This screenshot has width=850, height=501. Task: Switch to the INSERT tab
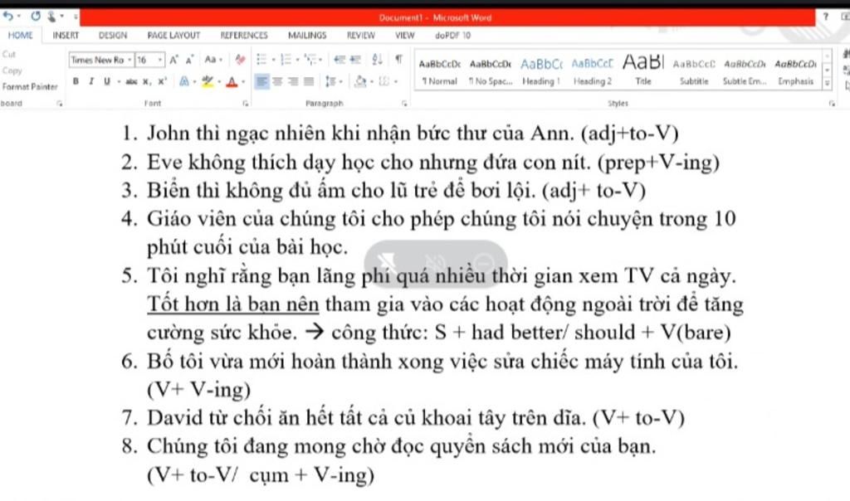(66, 35)
